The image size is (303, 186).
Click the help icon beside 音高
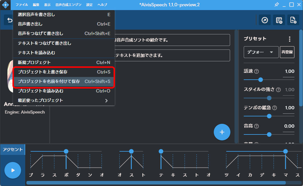(x=256, y=126)
